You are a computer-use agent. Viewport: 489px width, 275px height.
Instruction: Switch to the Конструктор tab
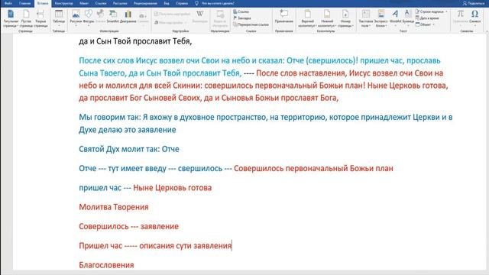63,3
